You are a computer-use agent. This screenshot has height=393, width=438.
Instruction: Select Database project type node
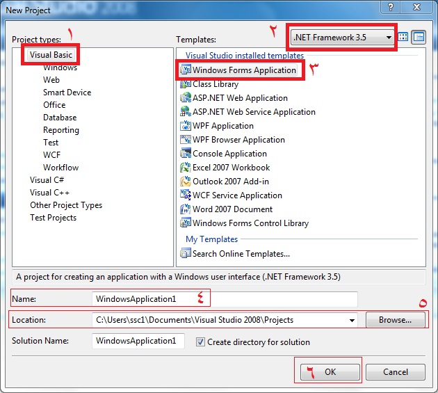pos(60,118)
